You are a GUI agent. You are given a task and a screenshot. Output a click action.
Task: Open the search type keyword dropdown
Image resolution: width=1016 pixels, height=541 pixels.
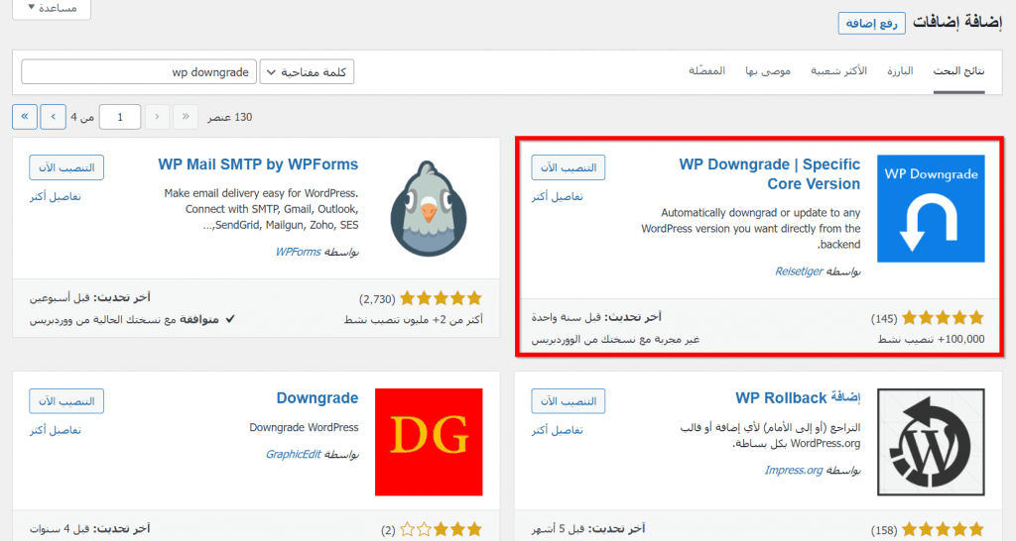pyautogui.click(x=307, y=72)
